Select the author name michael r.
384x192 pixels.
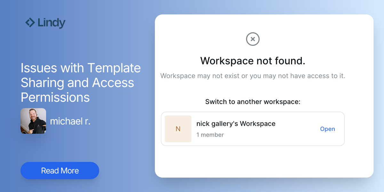coord(70,121)
